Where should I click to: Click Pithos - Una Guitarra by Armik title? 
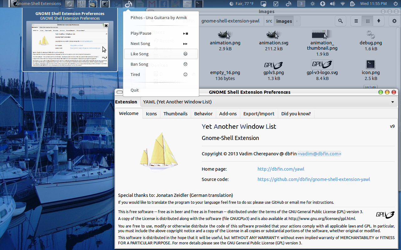[x=159, y=17]
